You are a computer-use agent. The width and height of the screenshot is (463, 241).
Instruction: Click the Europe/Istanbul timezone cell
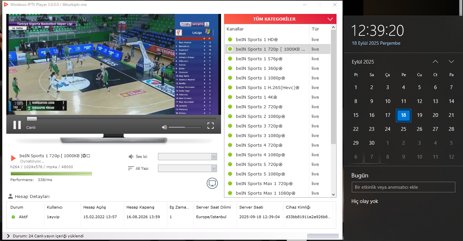[x=211, y=217]
